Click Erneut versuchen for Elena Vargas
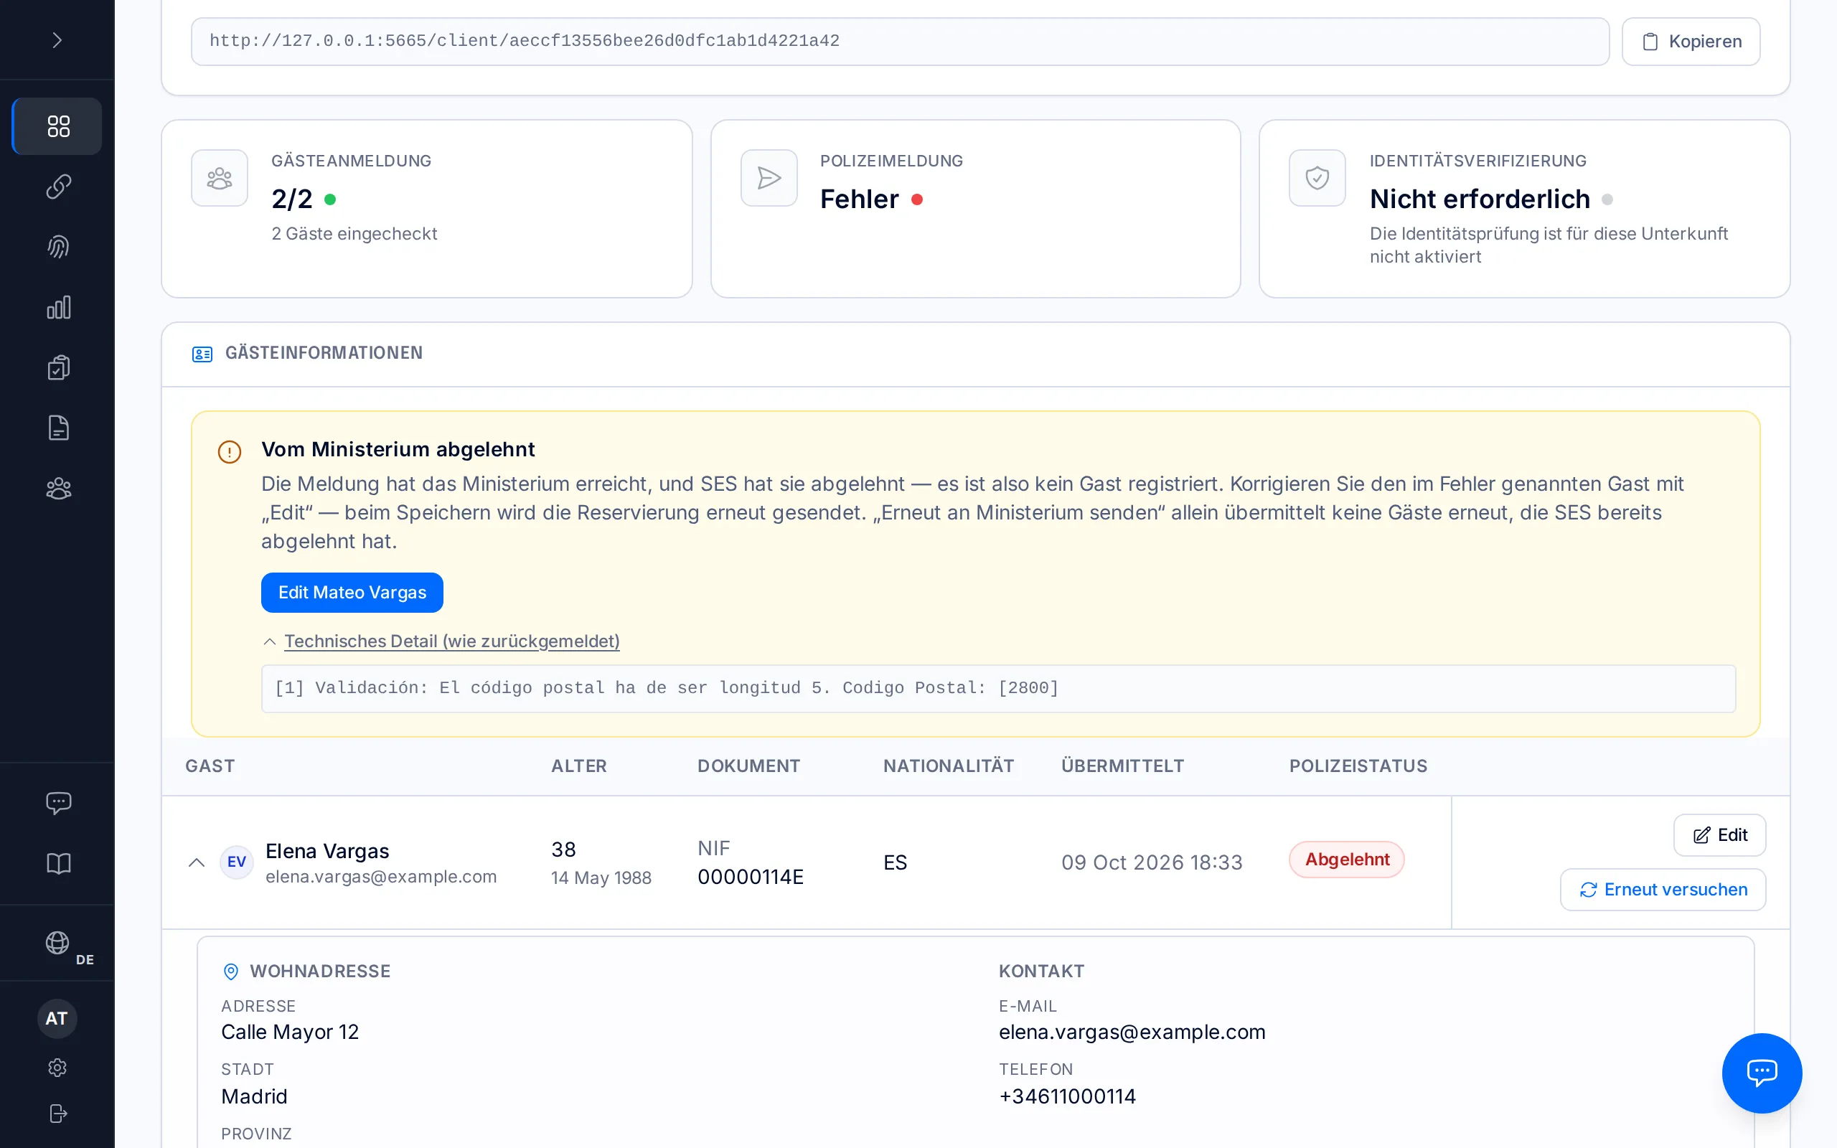This screenshot has height=1148, width=1837. coord(1663,889)
